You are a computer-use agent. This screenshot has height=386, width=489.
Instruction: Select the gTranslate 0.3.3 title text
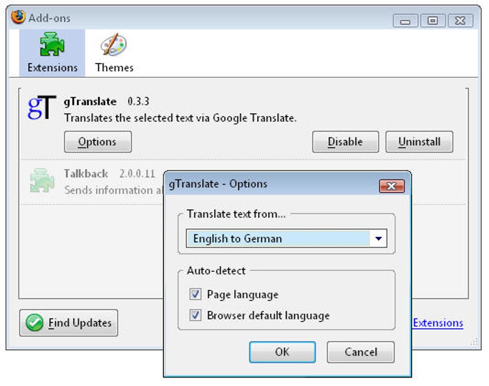[106, 102]
